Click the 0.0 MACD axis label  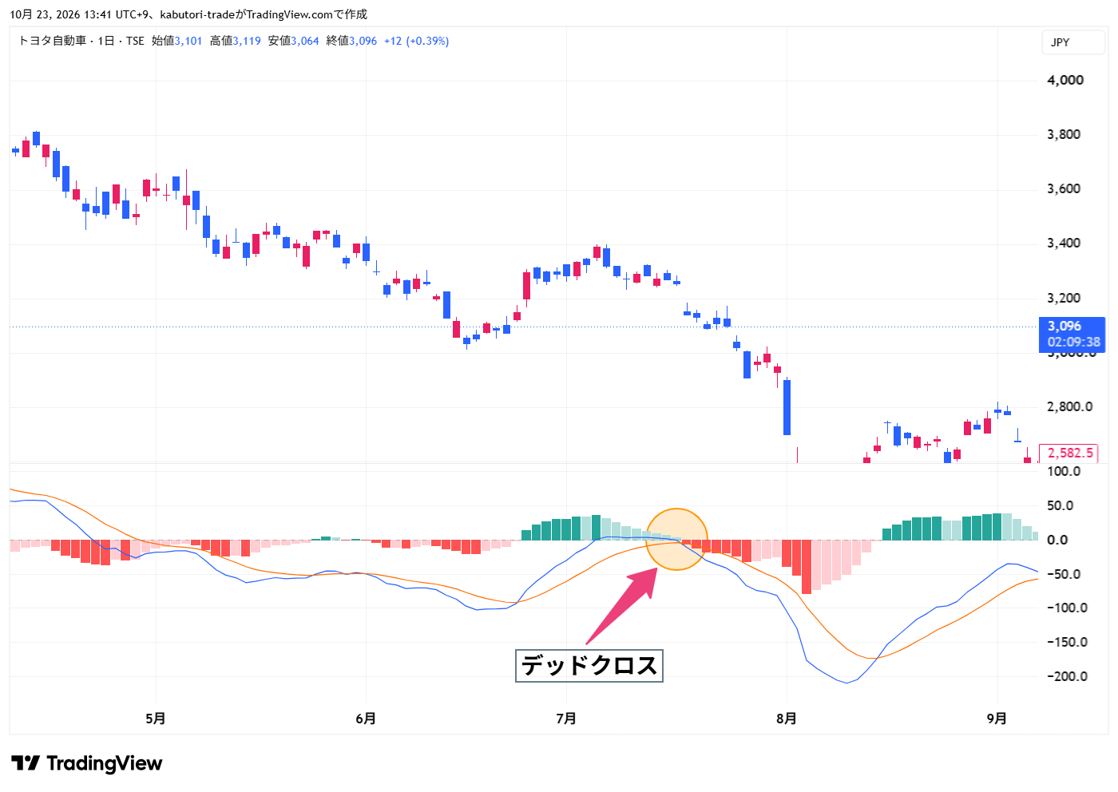pyautogui.click(x=1057, y=540)
